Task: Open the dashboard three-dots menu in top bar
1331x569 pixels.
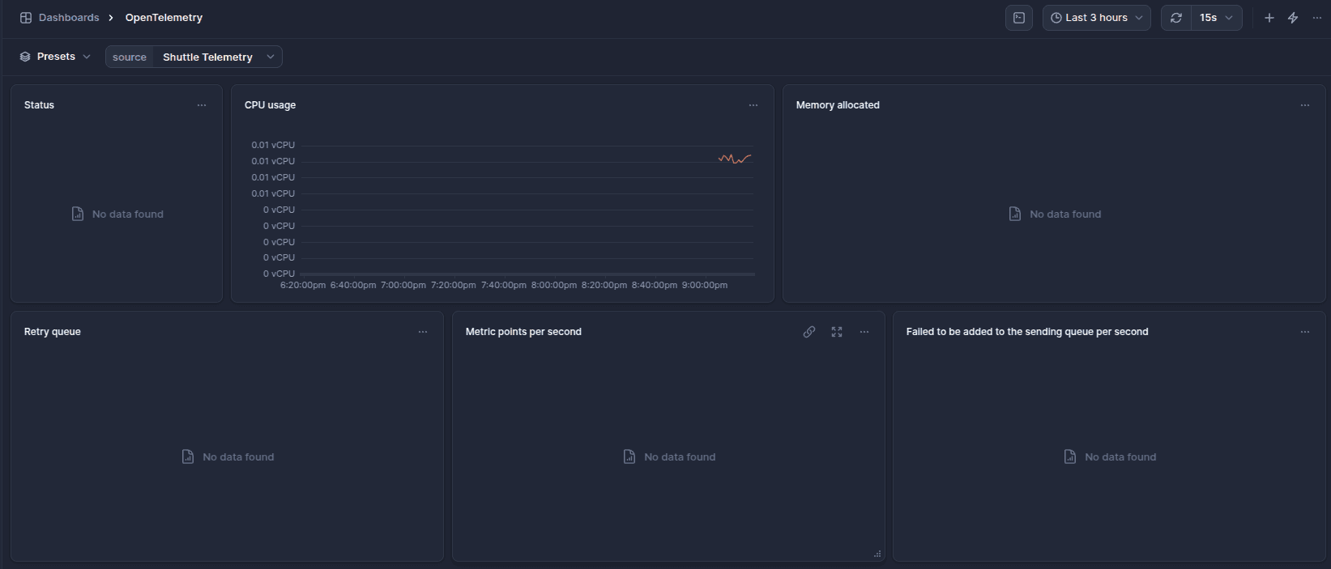Action: click(1316, 18)
